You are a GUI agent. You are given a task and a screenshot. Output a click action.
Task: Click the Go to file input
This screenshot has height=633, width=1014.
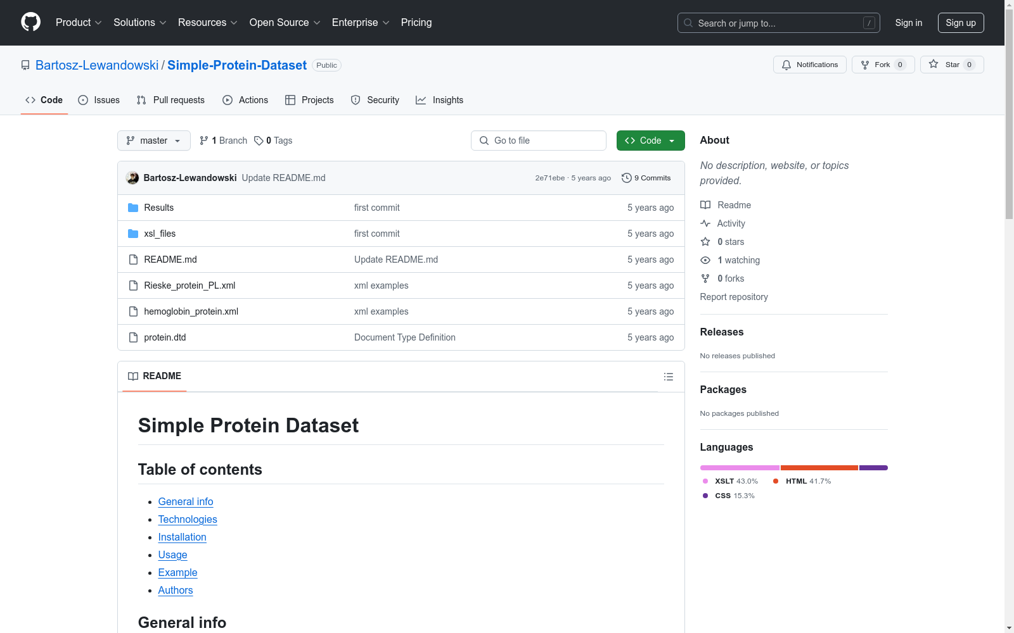539,141
